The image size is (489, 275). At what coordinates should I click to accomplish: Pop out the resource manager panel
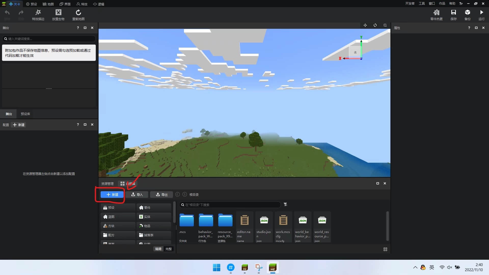pos(378,183)
